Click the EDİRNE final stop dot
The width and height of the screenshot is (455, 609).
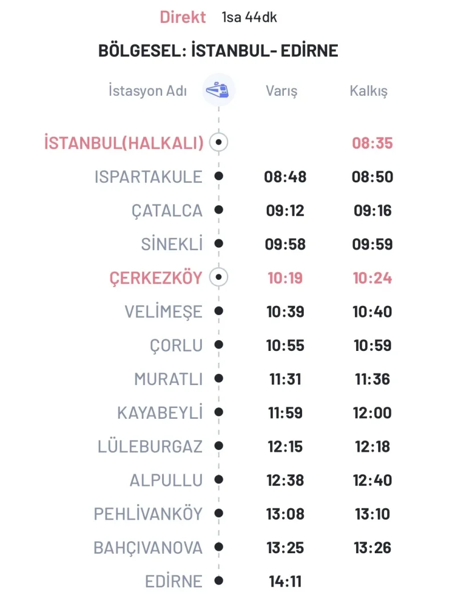(x=219, y=581)
